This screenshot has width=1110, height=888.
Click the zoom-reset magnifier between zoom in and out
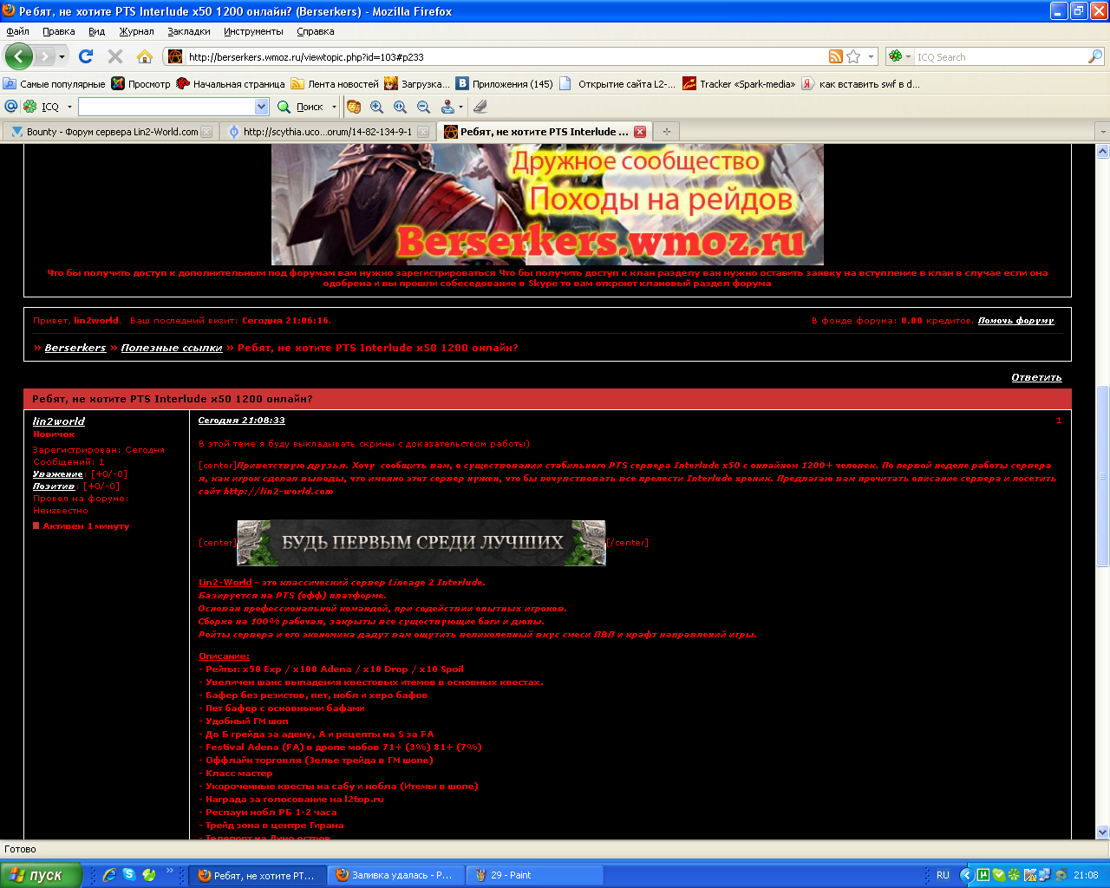coord(400,107)
